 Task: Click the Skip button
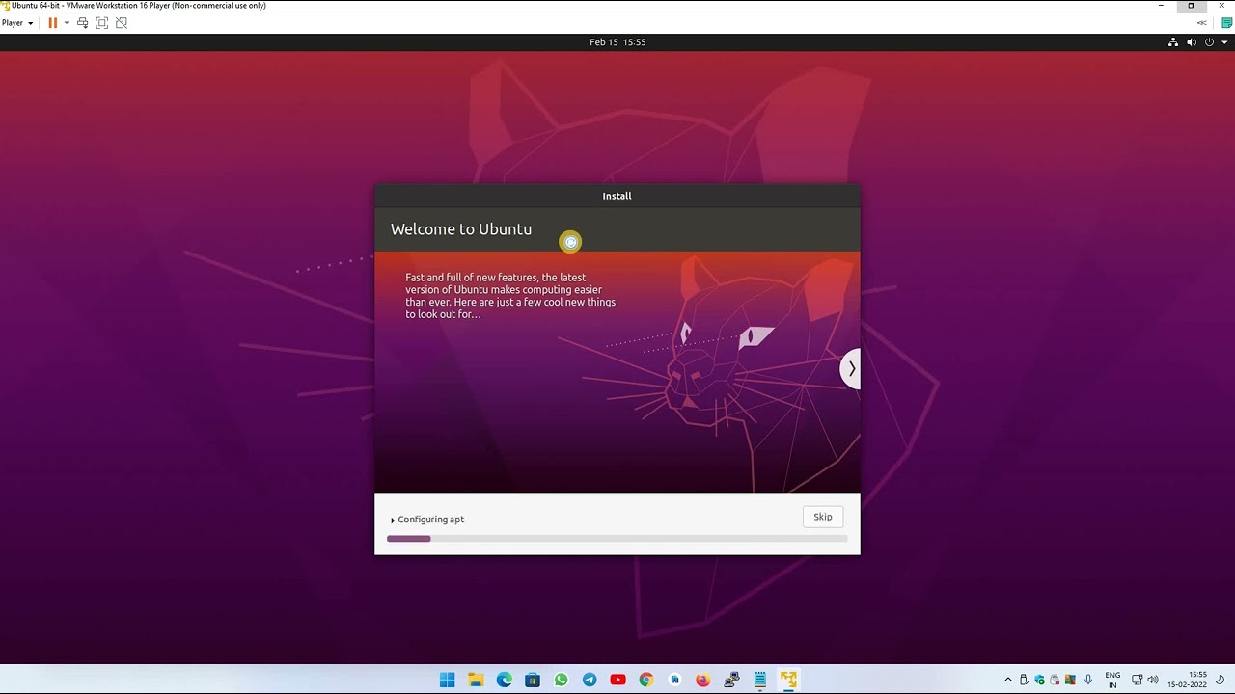(x=823, y=517)
